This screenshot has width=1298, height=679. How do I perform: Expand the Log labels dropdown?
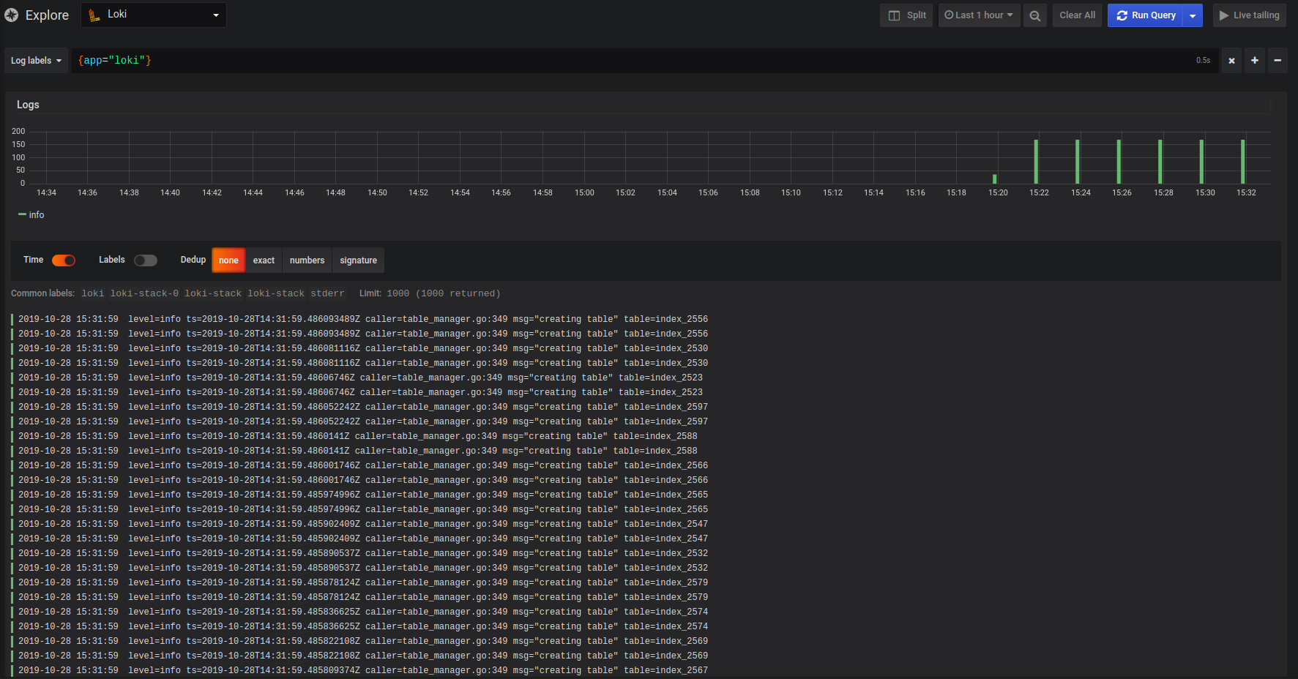coord(36,61)
